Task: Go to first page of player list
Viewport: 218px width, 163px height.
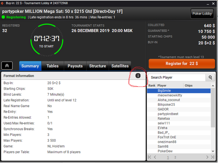Action: 149,157
